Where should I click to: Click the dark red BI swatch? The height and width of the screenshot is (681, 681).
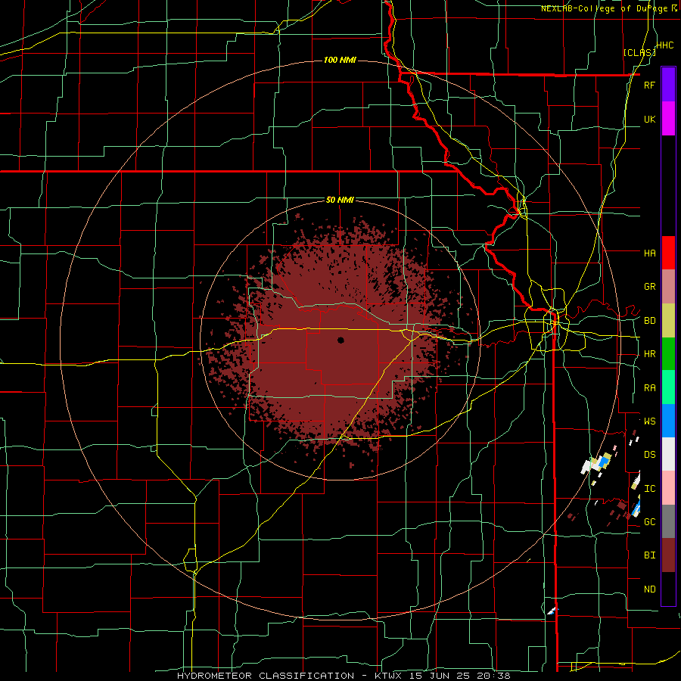coord(668,555)
